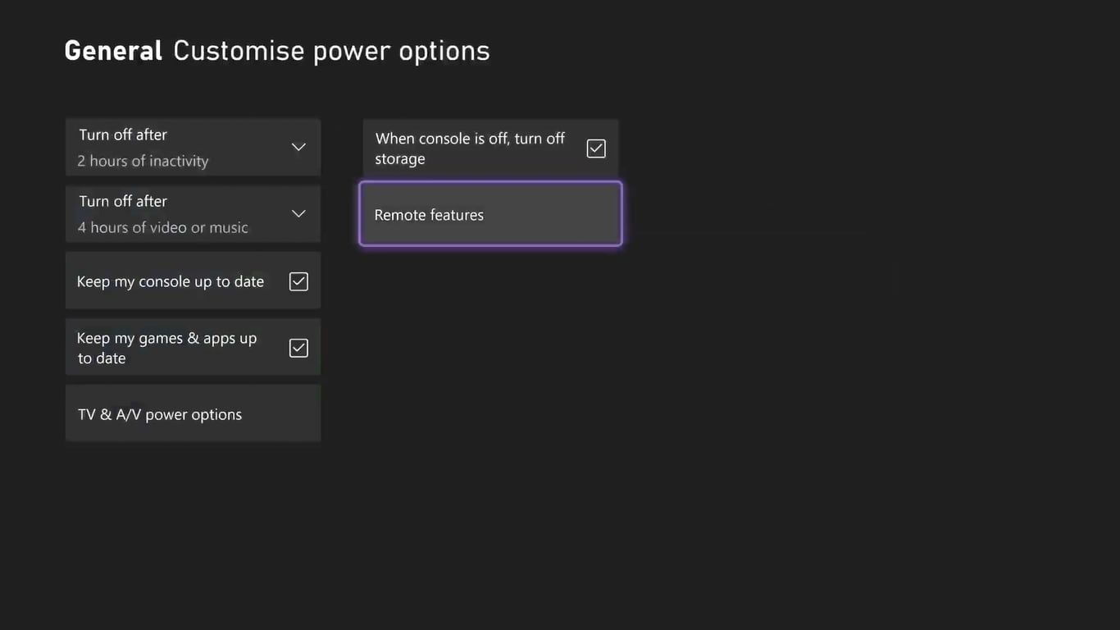
Task: Click the When console is off, turn off storage text
Action: [x=470, y=148]
